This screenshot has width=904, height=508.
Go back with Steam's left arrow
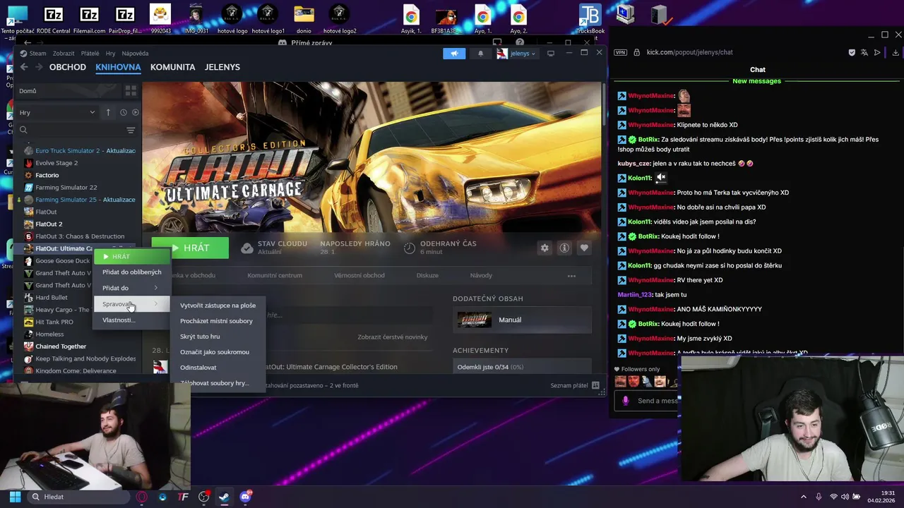24,67
